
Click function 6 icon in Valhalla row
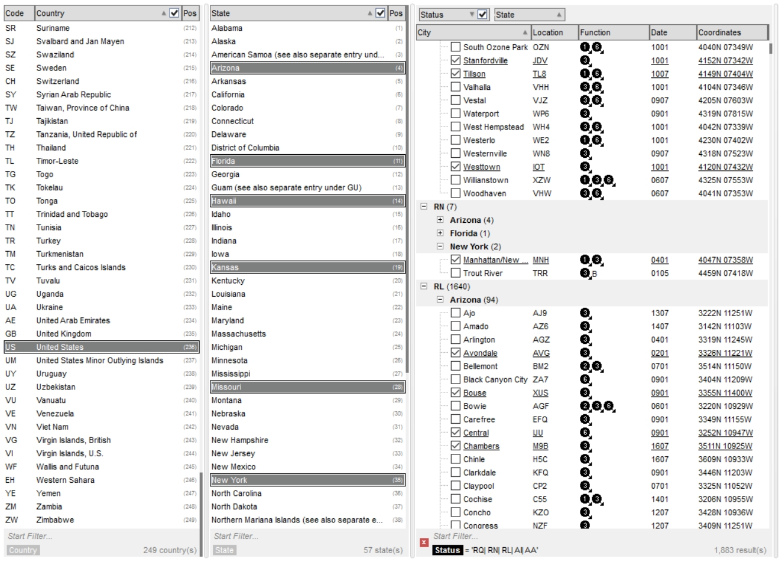(x=596, y=87)
